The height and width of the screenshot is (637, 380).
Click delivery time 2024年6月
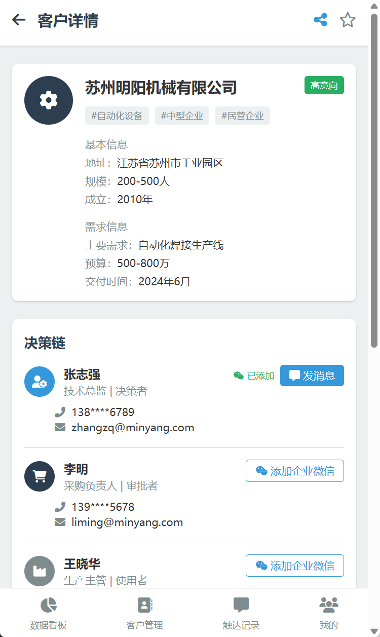pyautogui.click(x=165, y=282)
